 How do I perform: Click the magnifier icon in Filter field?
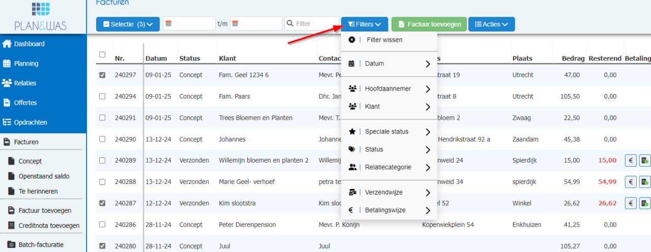click(x=290, y=24)
